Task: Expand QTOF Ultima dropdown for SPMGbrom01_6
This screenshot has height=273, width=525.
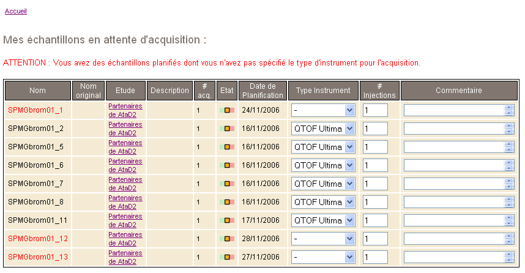Action: (x=323, y=165)
